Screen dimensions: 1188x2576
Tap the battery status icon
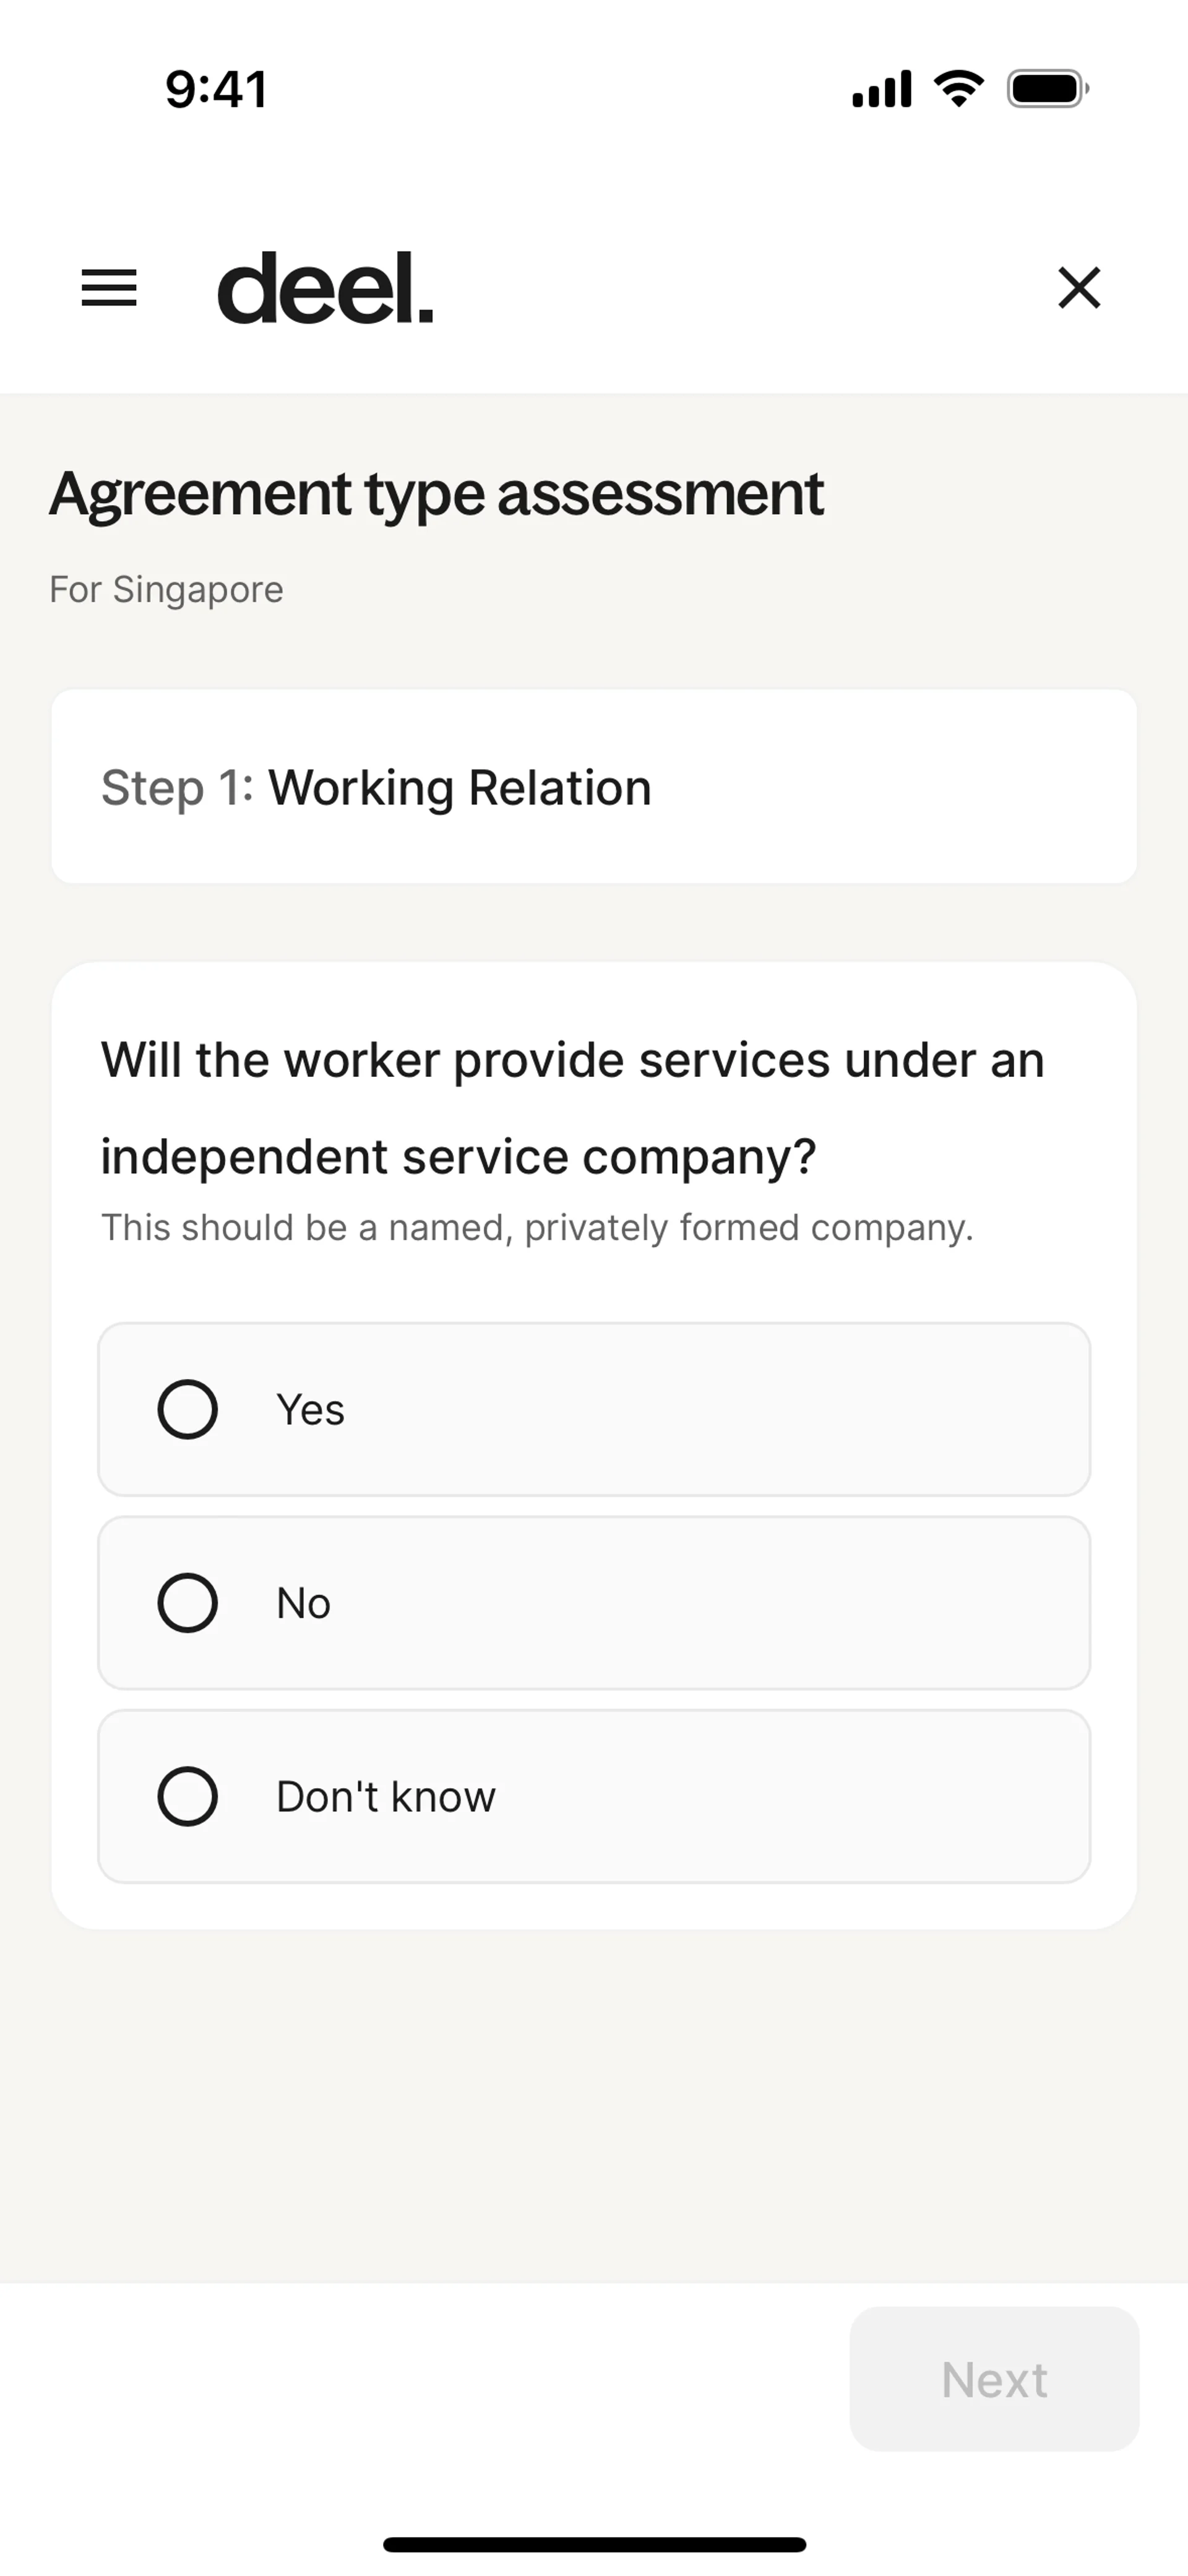1047,89
